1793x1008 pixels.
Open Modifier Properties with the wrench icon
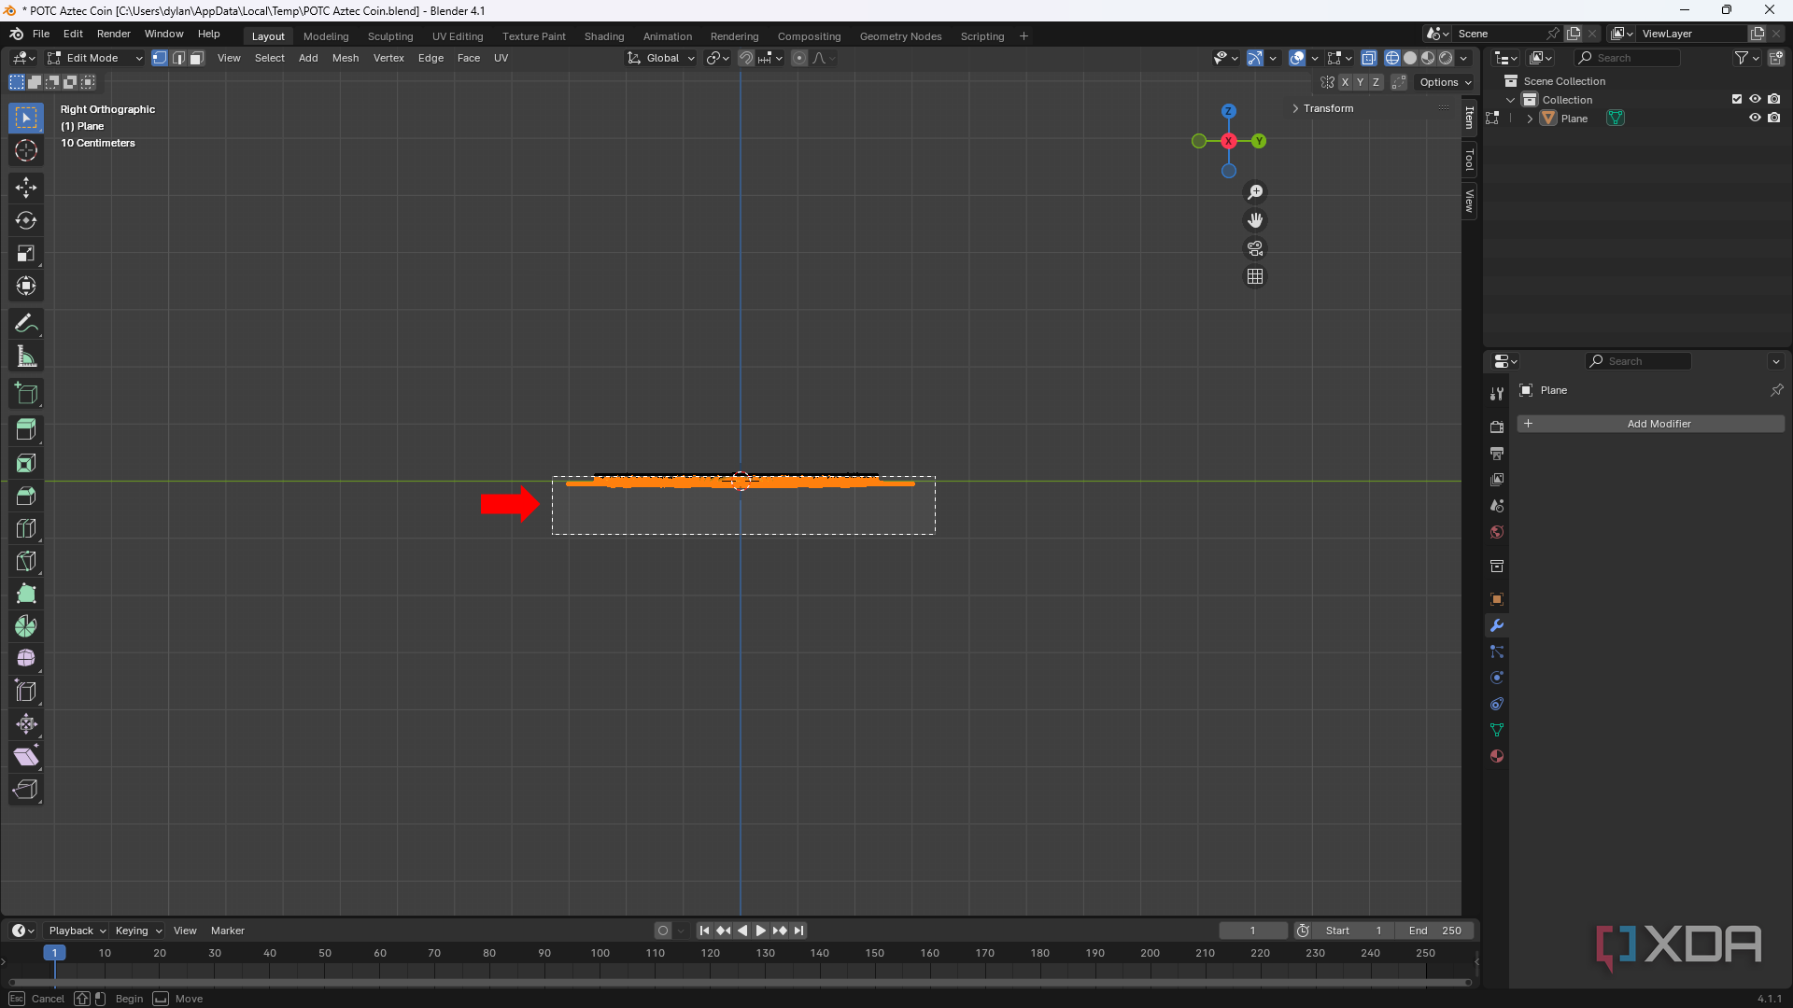[x=1497, y=625]
